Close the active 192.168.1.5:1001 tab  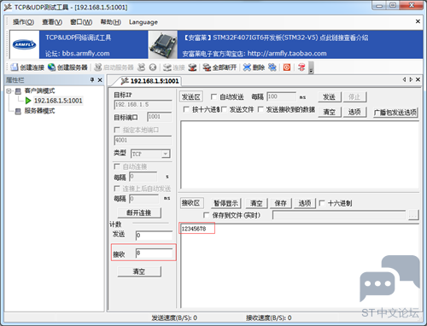click(x=418, y=79)
